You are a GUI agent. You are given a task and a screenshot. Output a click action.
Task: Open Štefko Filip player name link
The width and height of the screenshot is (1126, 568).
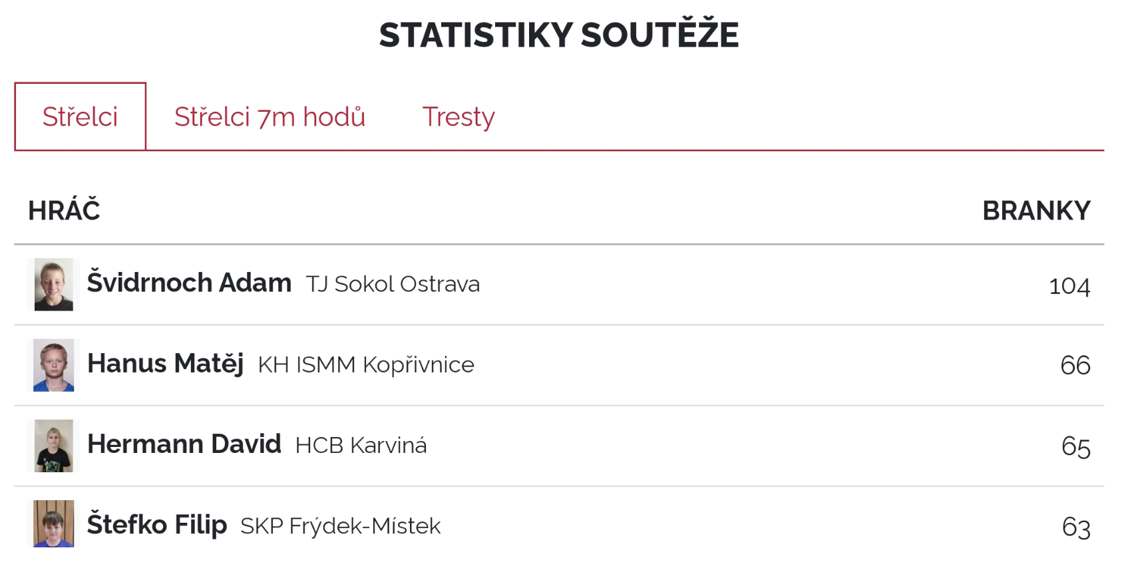tap(157, 525)
